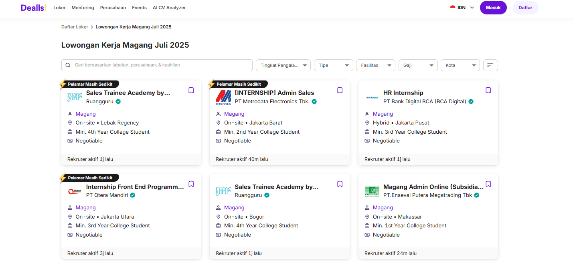The width and height of the screenshot is (573, 261).
Task: Open AI CV Analyzer
Action: coord(169,8)
